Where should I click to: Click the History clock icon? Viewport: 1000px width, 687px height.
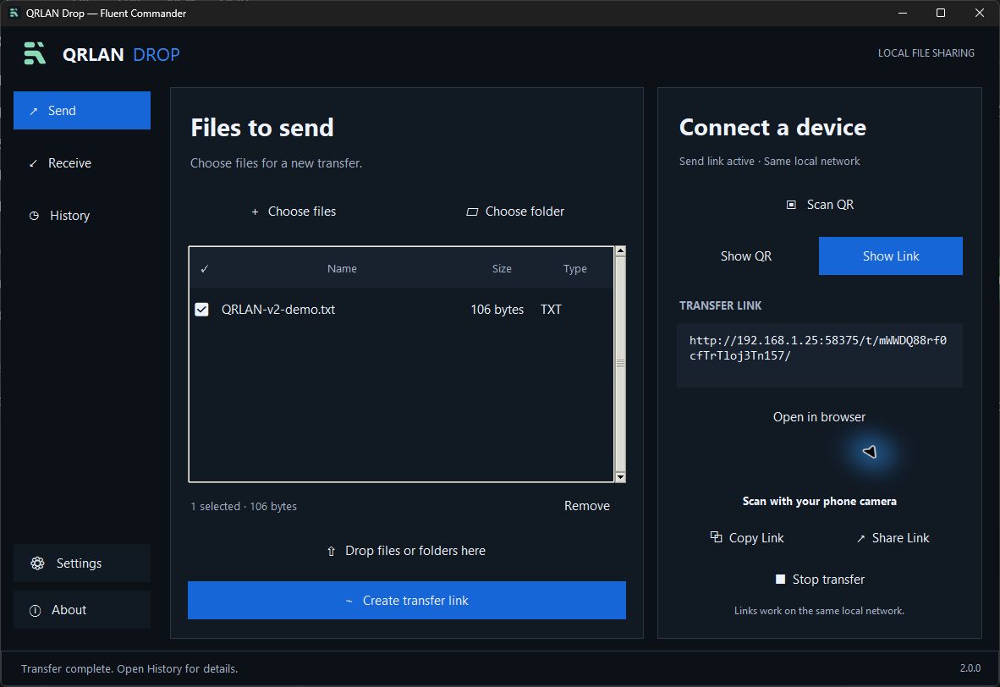pos(35,216)
